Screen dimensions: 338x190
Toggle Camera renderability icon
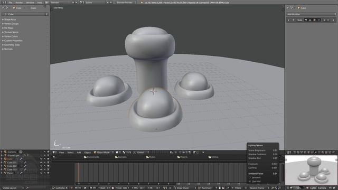point(48,152)
